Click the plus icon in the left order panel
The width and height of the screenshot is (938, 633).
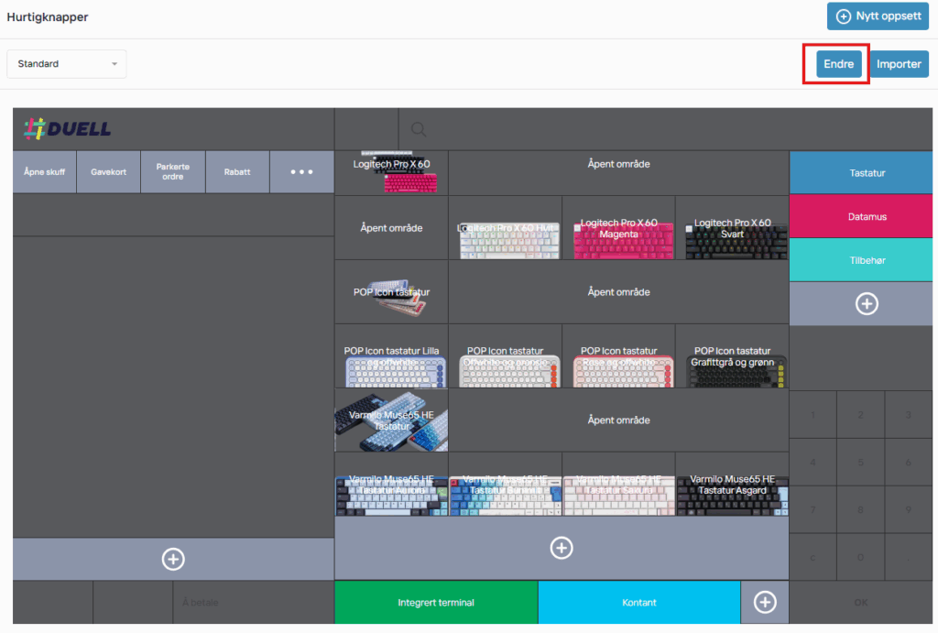(x=173, y=559)
